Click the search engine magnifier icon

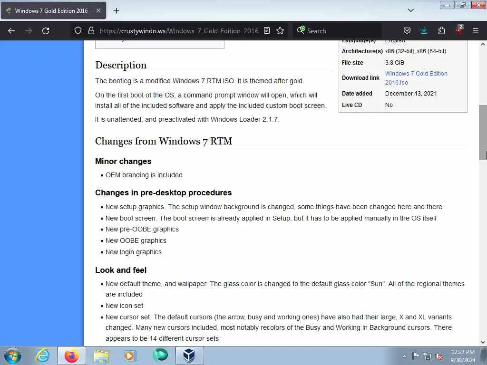click(301, 30)
